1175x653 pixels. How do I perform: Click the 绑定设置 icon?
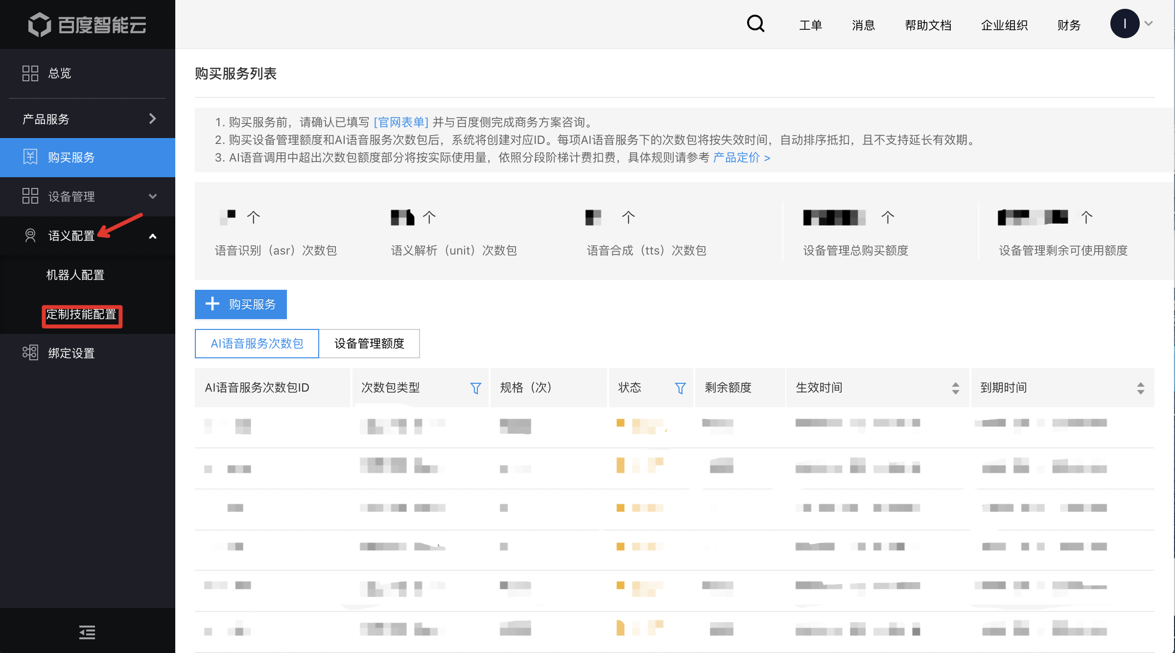pos(30,352)
